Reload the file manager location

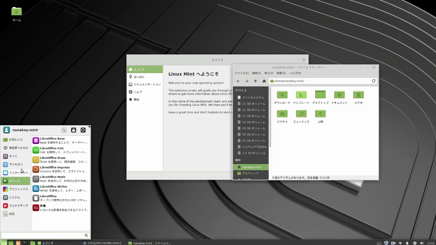click(374, 81)
